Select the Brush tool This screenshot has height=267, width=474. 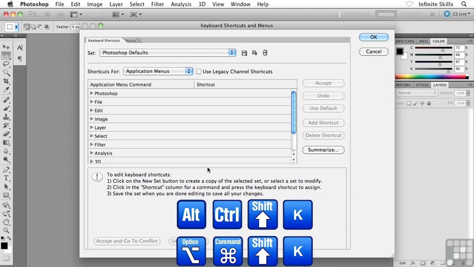[6, 108]
